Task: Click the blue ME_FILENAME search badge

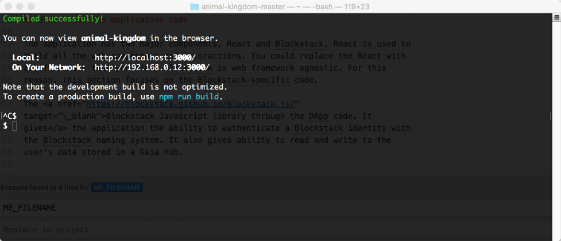Action: [117, 187]
